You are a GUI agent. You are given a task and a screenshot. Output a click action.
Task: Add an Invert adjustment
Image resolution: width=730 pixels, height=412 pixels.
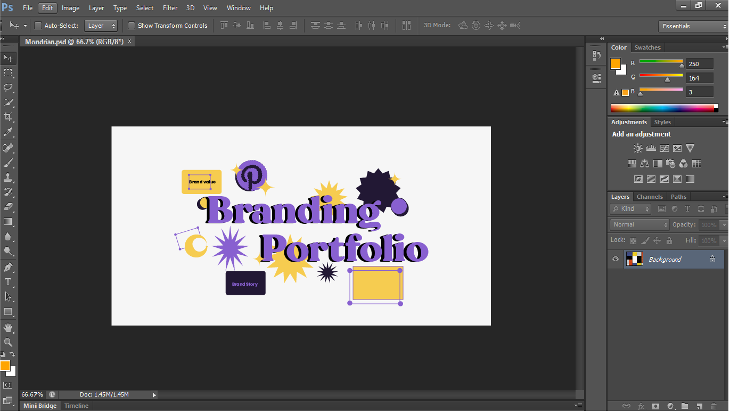pos(638,179)
